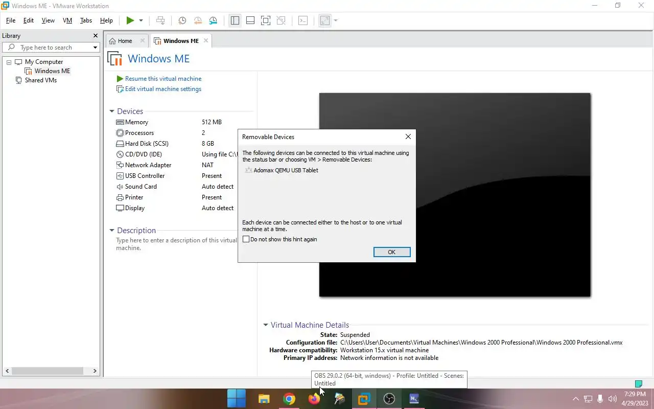Select the Printer device

coord(176,197)
